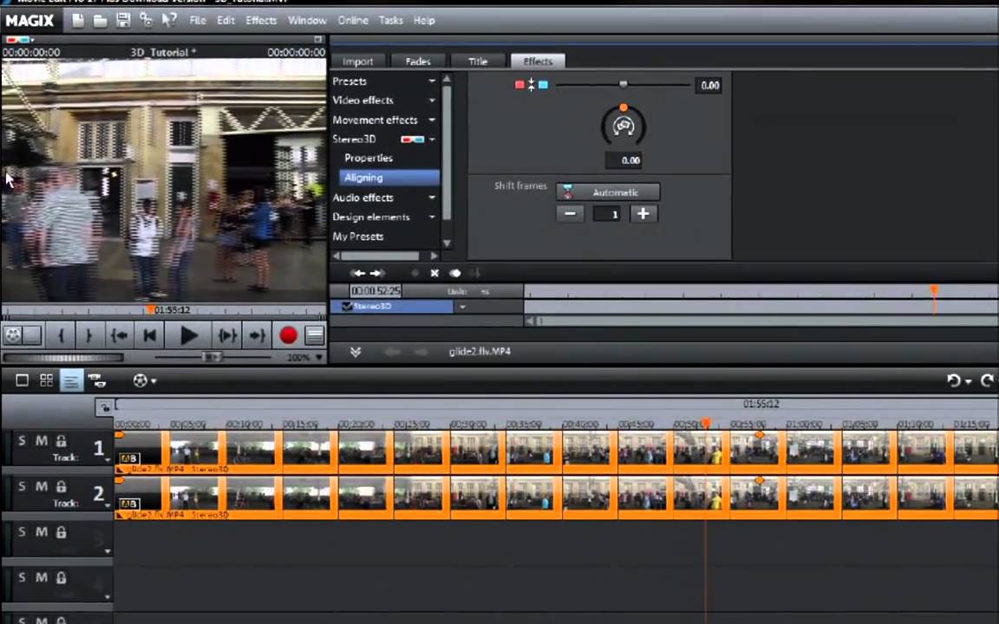Lock track 2
This screenshot has height=624, width=999.
click(62, 486)
